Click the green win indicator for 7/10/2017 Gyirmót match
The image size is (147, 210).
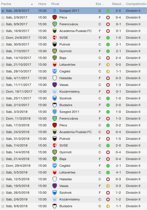click(x=108, y=51)
